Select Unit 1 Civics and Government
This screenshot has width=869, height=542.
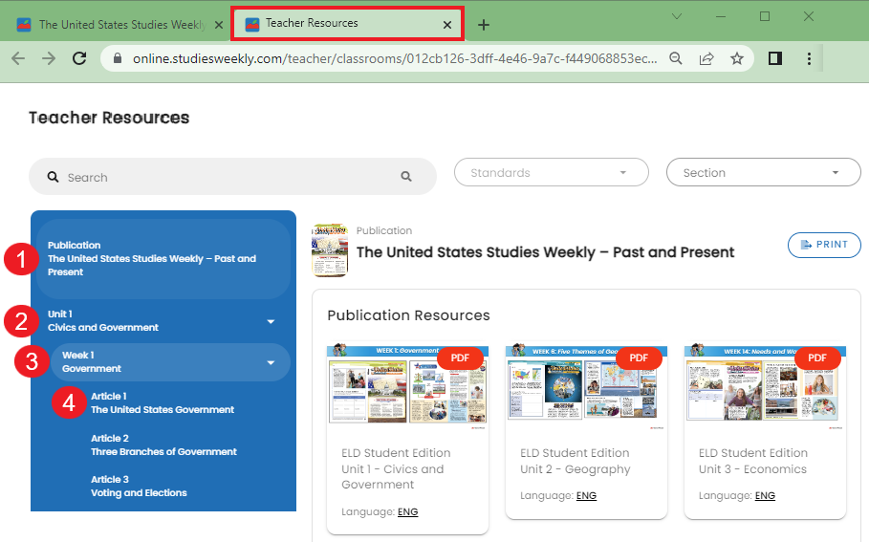tap(163, 321)
